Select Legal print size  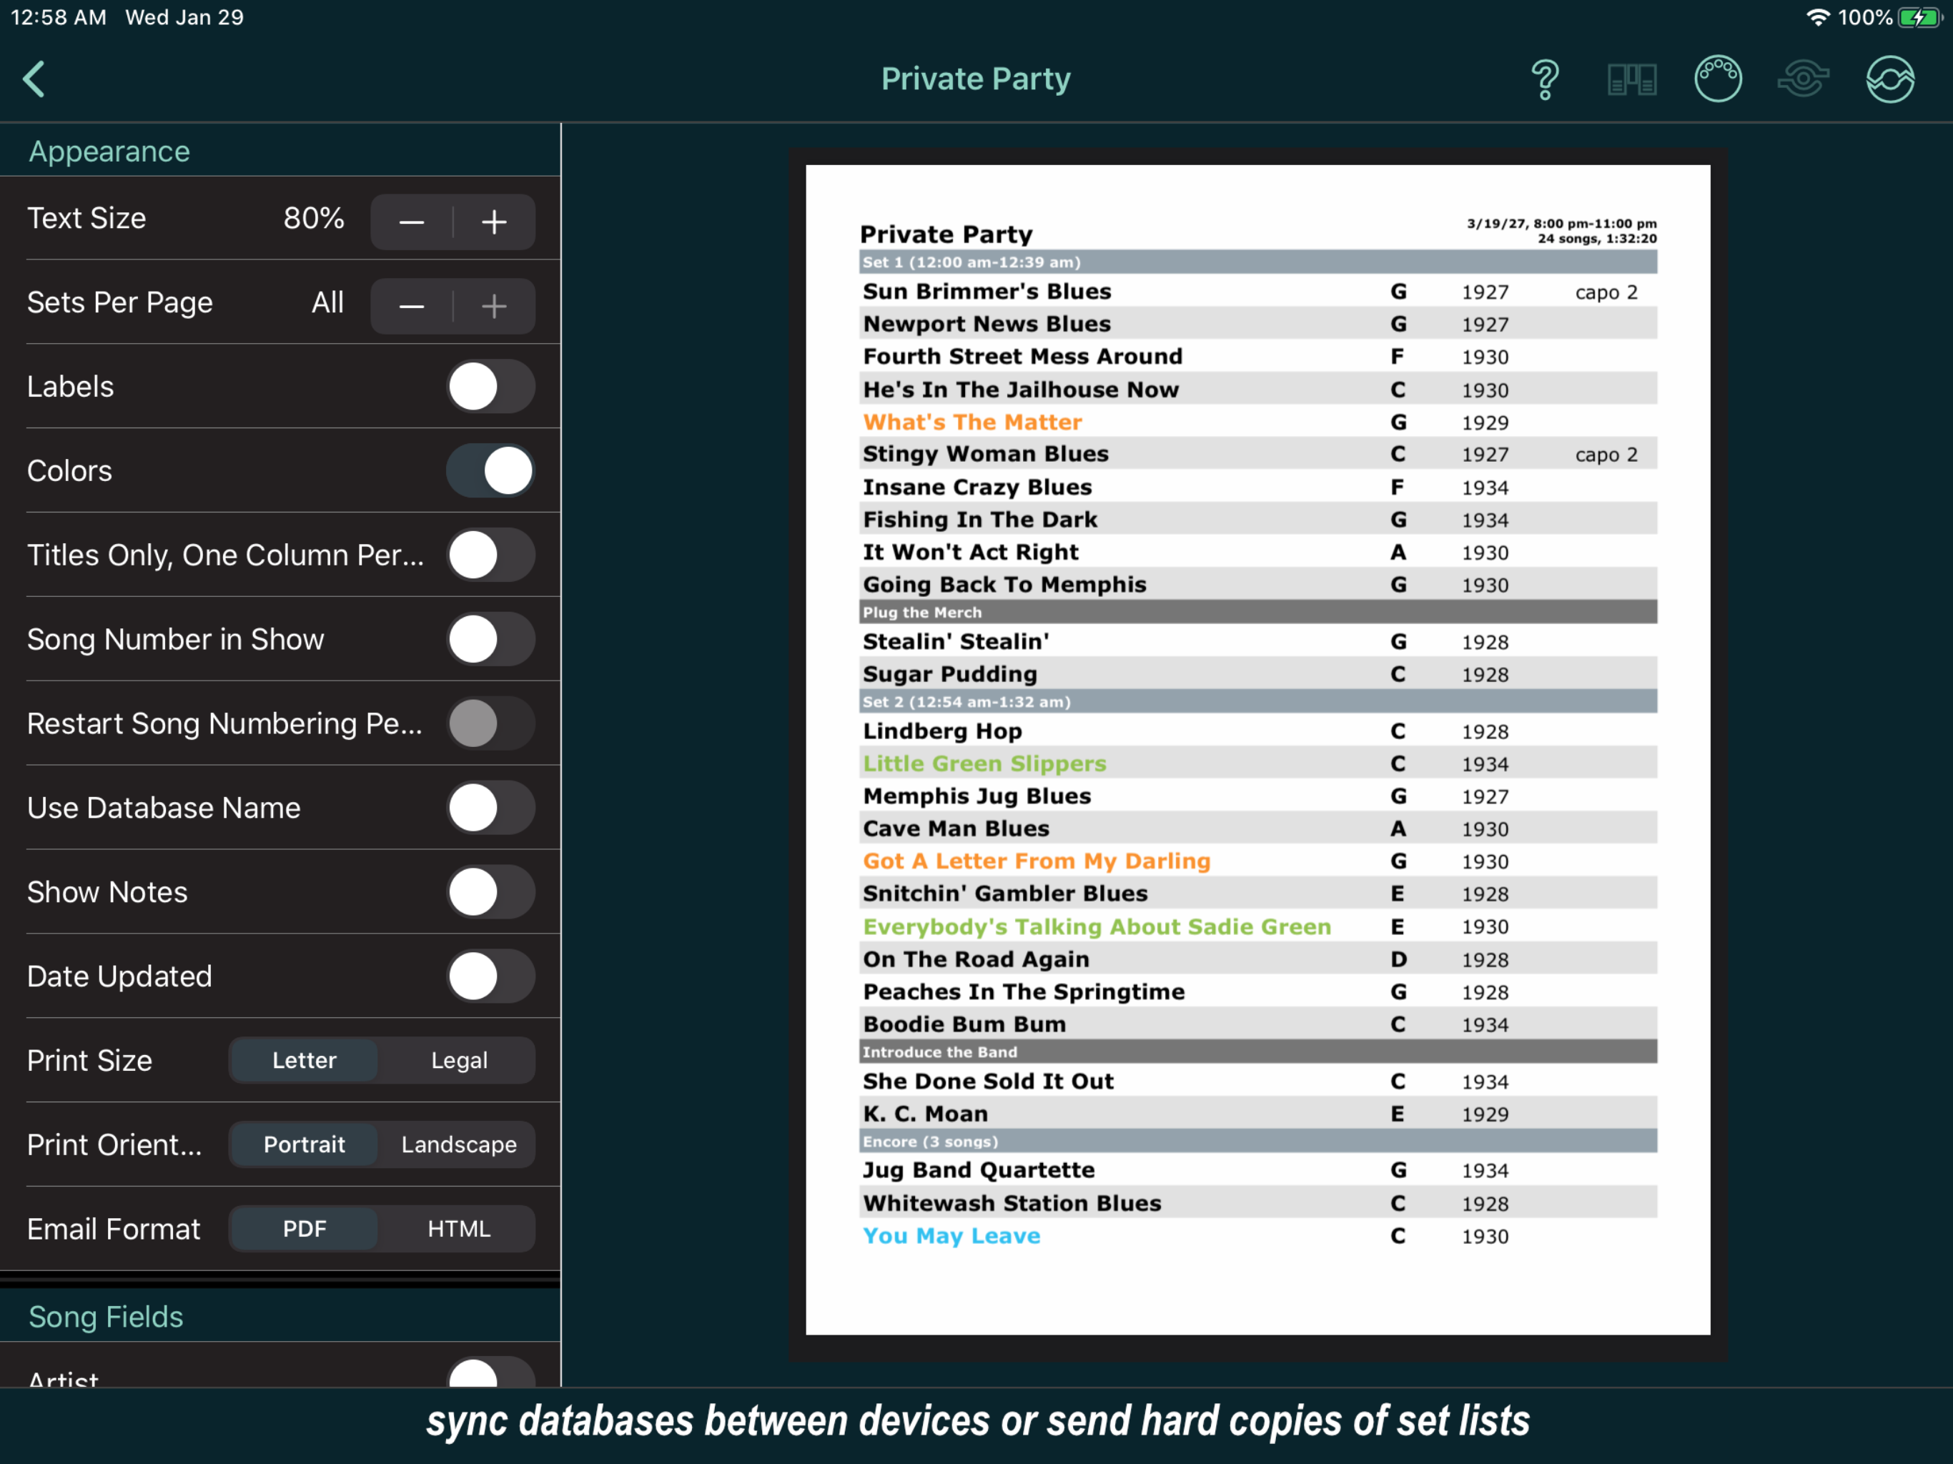pyautogui.click(x=458, y=1059)
